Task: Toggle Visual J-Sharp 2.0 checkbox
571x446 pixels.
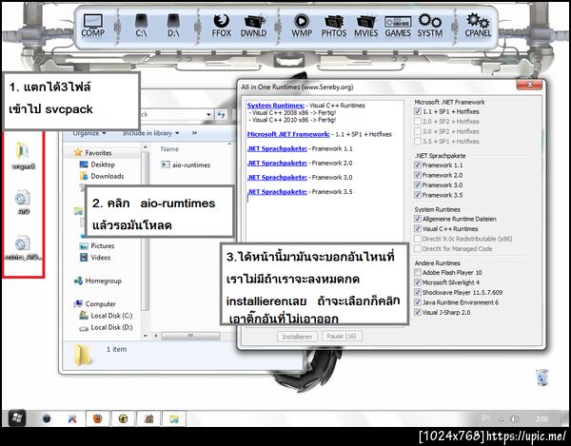Action: pyautogui.click(x=418, y=312)
